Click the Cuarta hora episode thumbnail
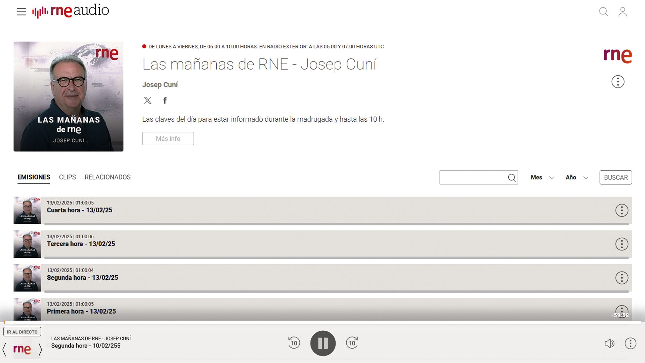Image resolution: width=645 pixels, height=363 pixels. [27, 210]
